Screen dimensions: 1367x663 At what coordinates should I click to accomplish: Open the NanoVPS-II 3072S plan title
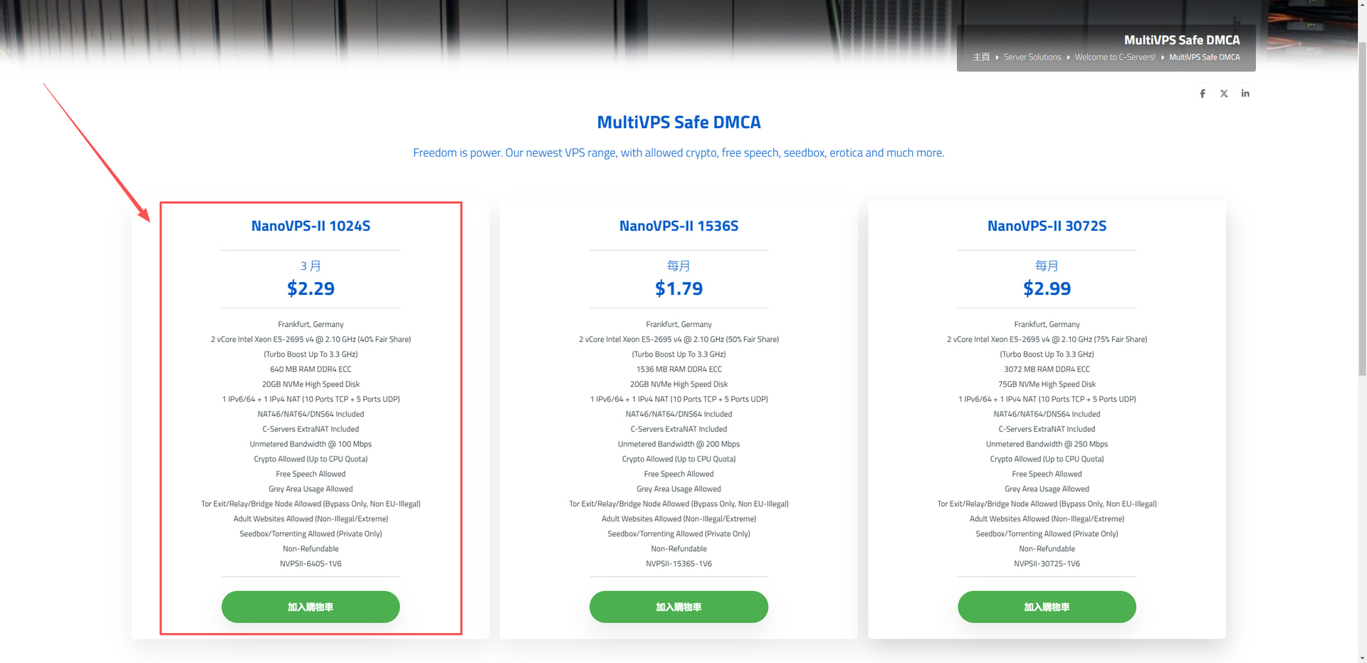point(1047,226)
